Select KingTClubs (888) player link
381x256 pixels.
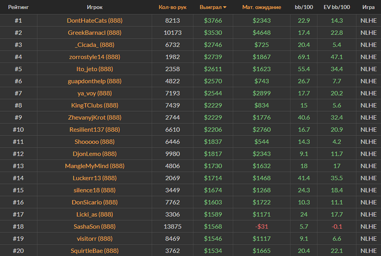pos(95,105)
